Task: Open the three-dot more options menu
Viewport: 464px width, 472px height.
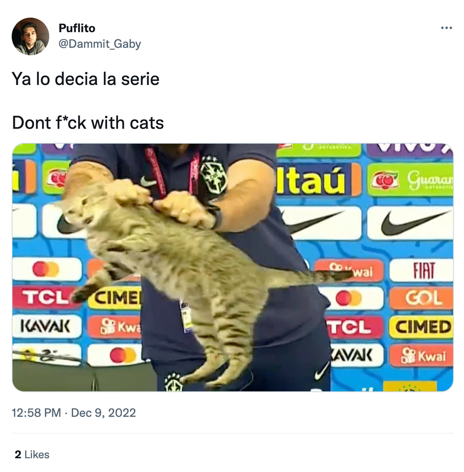Action: tap(446, 28)
